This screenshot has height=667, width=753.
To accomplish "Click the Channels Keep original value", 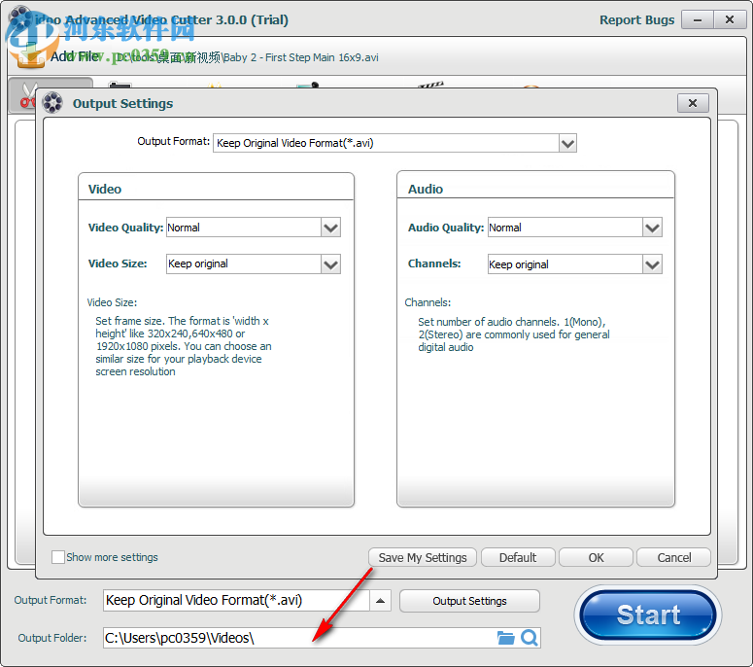I will click(565, 264).
